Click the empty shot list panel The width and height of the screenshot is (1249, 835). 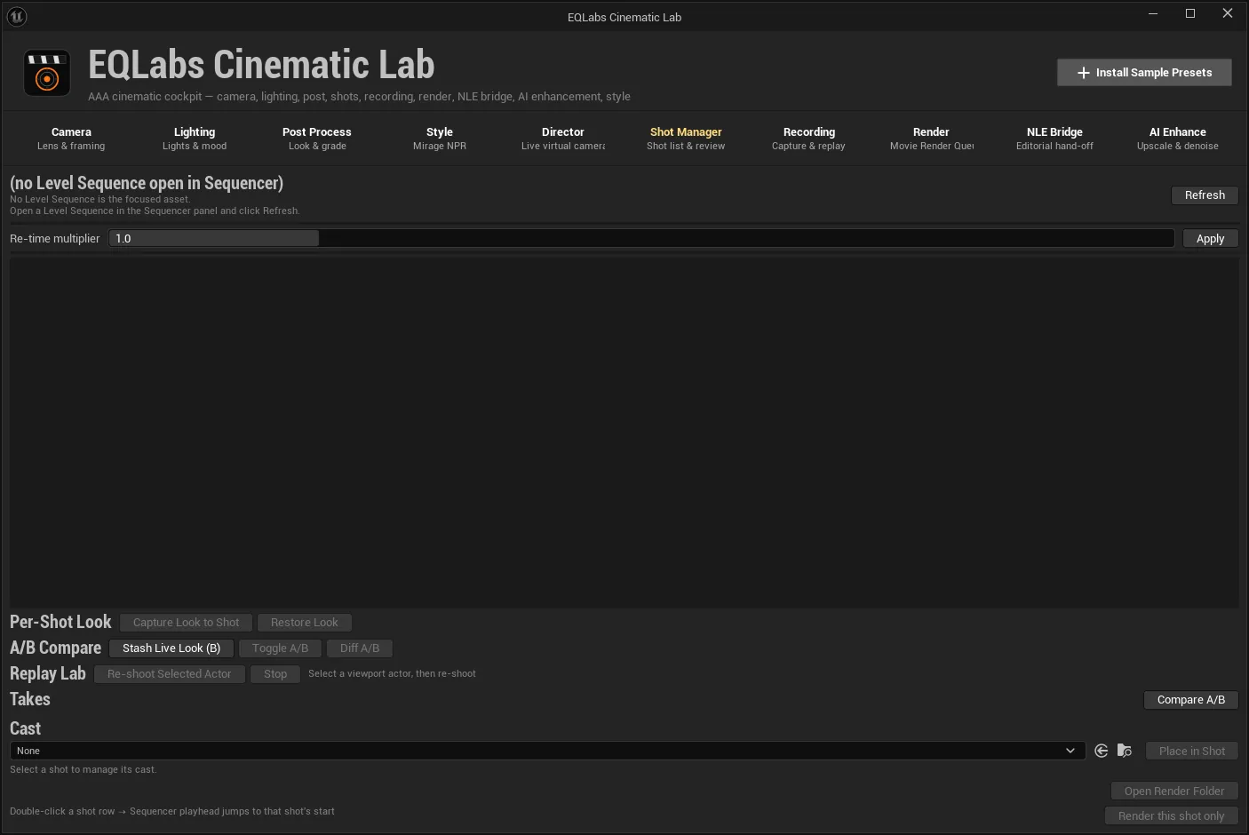point(624,433)
